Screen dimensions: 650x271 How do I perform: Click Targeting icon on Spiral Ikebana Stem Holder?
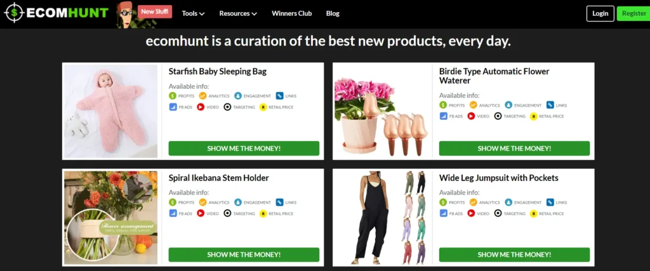pos(227,213)
